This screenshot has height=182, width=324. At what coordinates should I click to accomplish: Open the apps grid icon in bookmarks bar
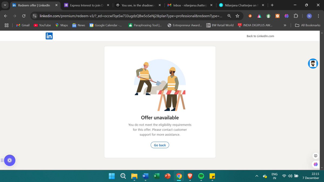[x=6, y=25]
